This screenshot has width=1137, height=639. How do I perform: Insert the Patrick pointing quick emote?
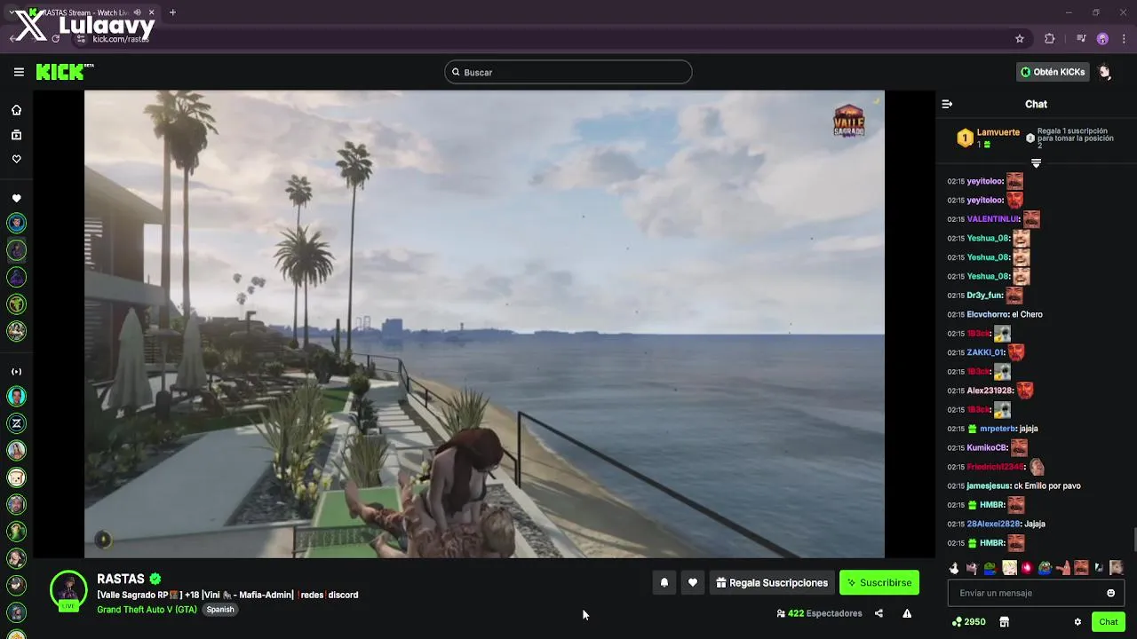tap(1062, 568)
